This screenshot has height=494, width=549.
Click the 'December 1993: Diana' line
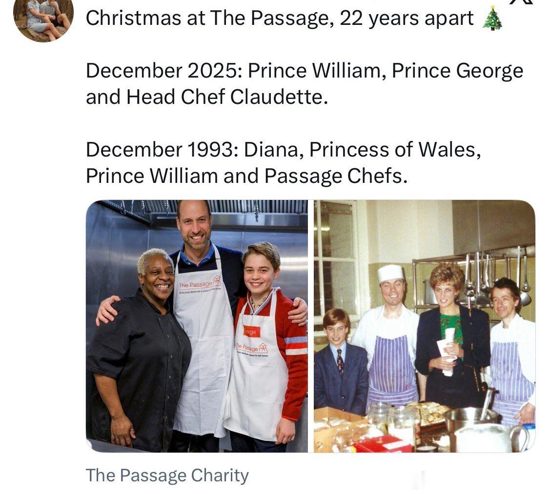(283, 150)
